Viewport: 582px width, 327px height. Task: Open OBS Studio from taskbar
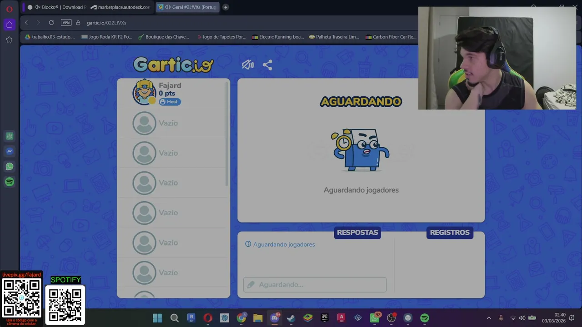(391, 318)
